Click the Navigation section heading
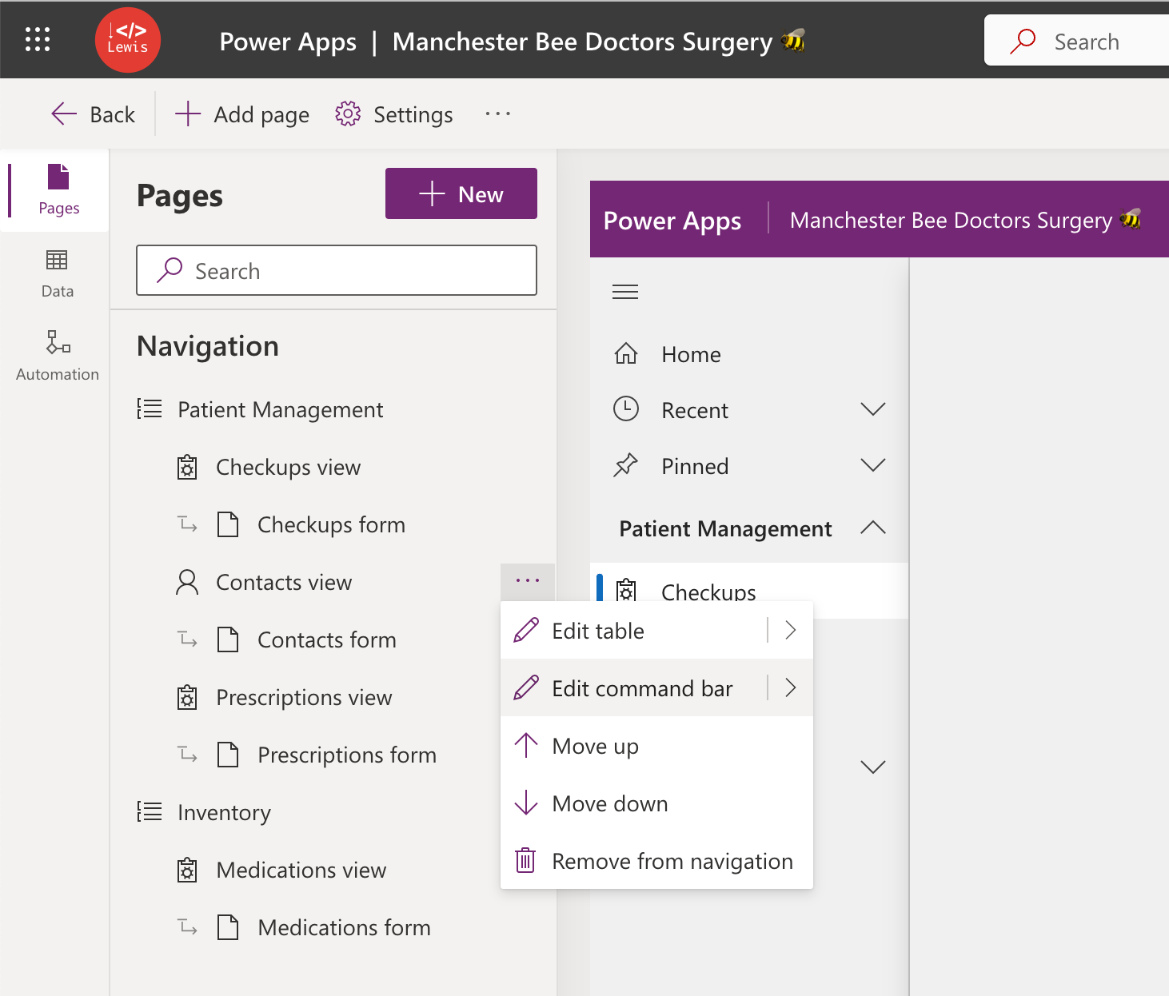This screenshot has width=1169, height=996. (208, 346)
